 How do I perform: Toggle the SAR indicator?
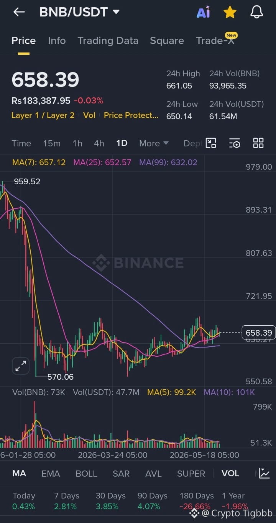tap(121, 473)
